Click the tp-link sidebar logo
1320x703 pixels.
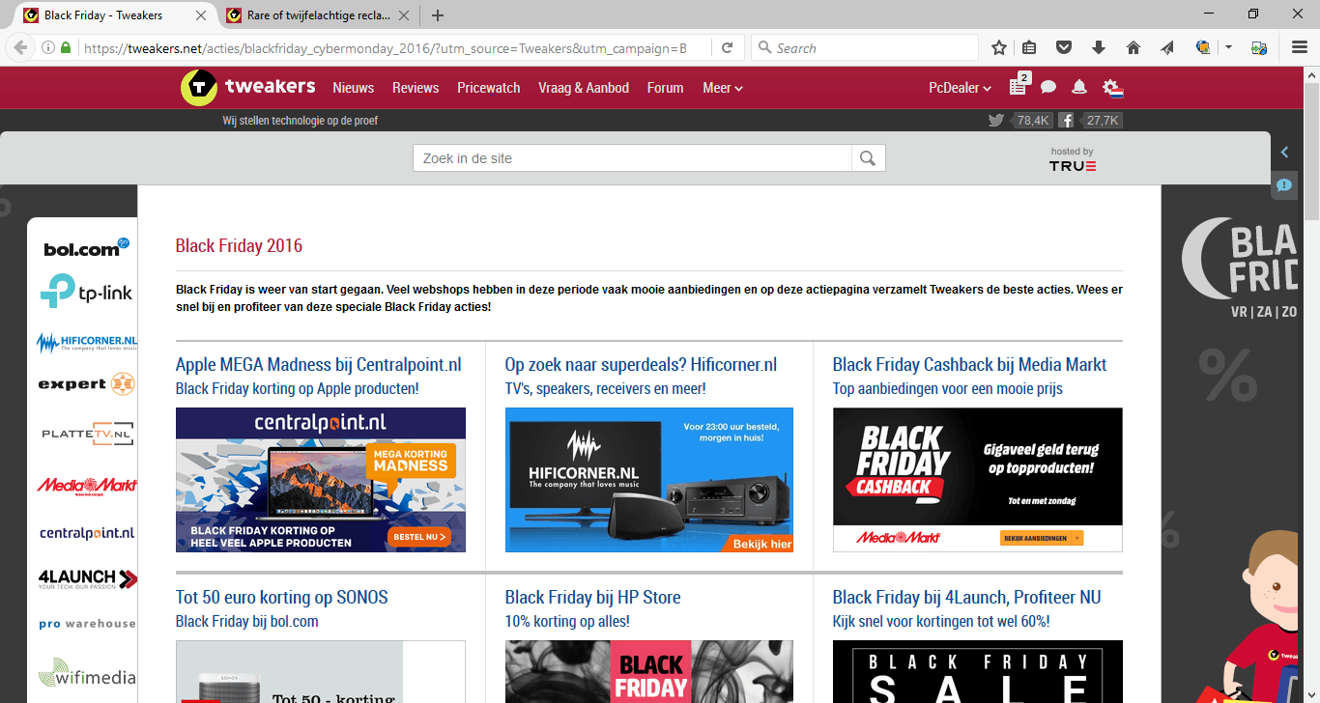(x=86, y=292)
